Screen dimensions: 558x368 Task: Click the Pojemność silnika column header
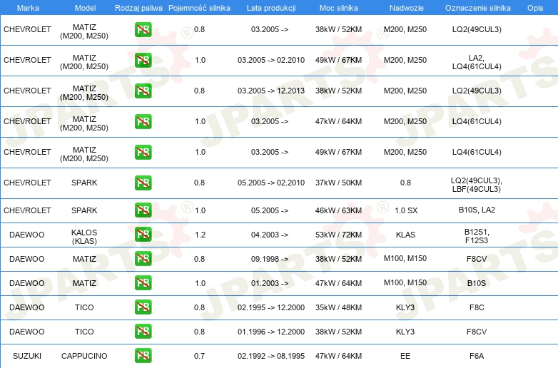(199, 7)
